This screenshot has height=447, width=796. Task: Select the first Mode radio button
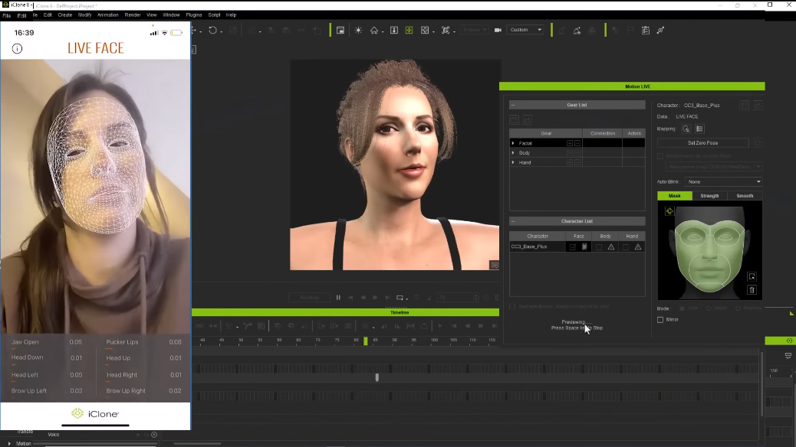coord(683,308)
